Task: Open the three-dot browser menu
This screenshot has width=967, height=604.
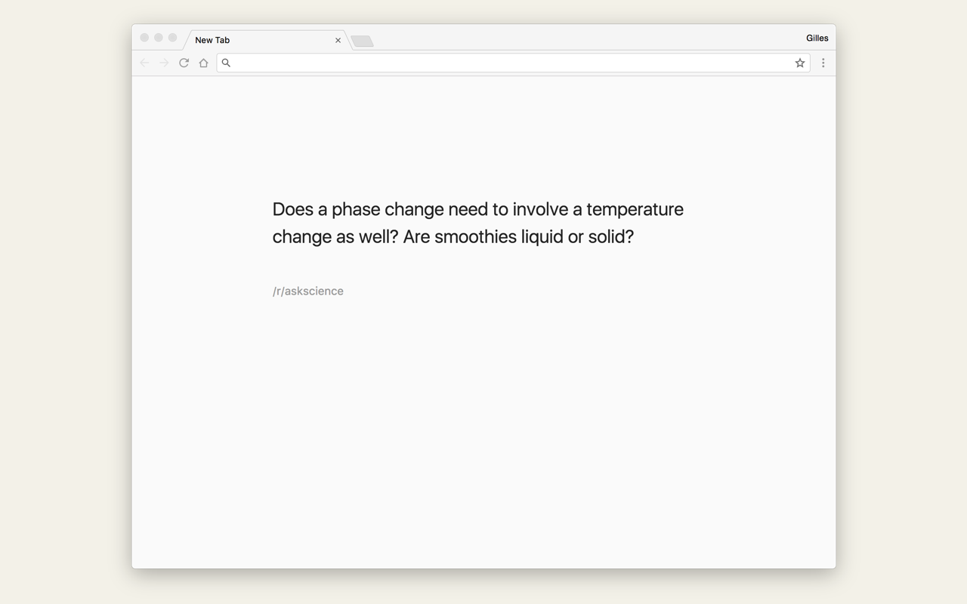Action: tap(823, 63)
